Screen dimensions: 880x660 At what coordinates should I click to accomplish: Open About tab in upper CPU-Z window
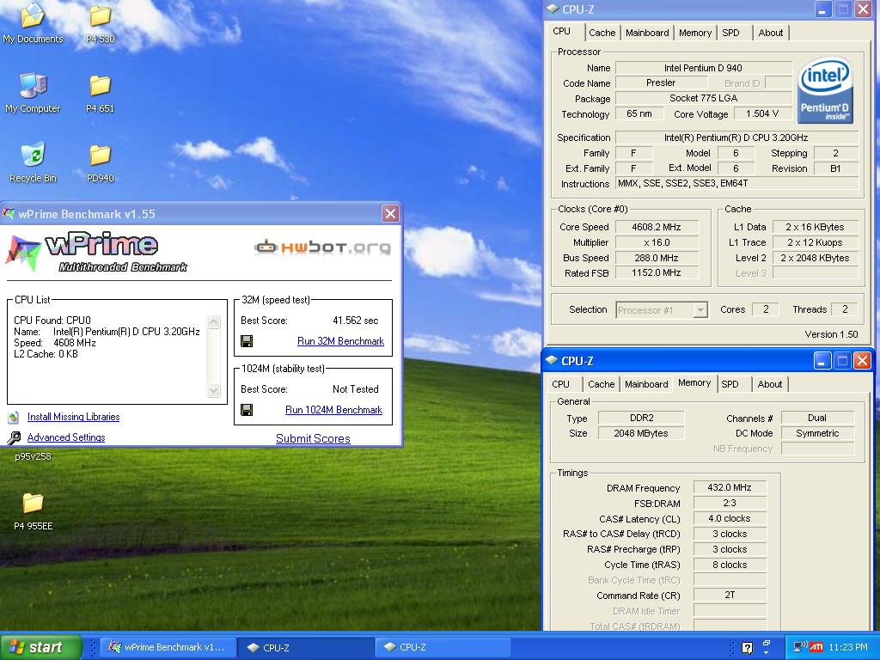pyautogui.click(x=771, y=34)
